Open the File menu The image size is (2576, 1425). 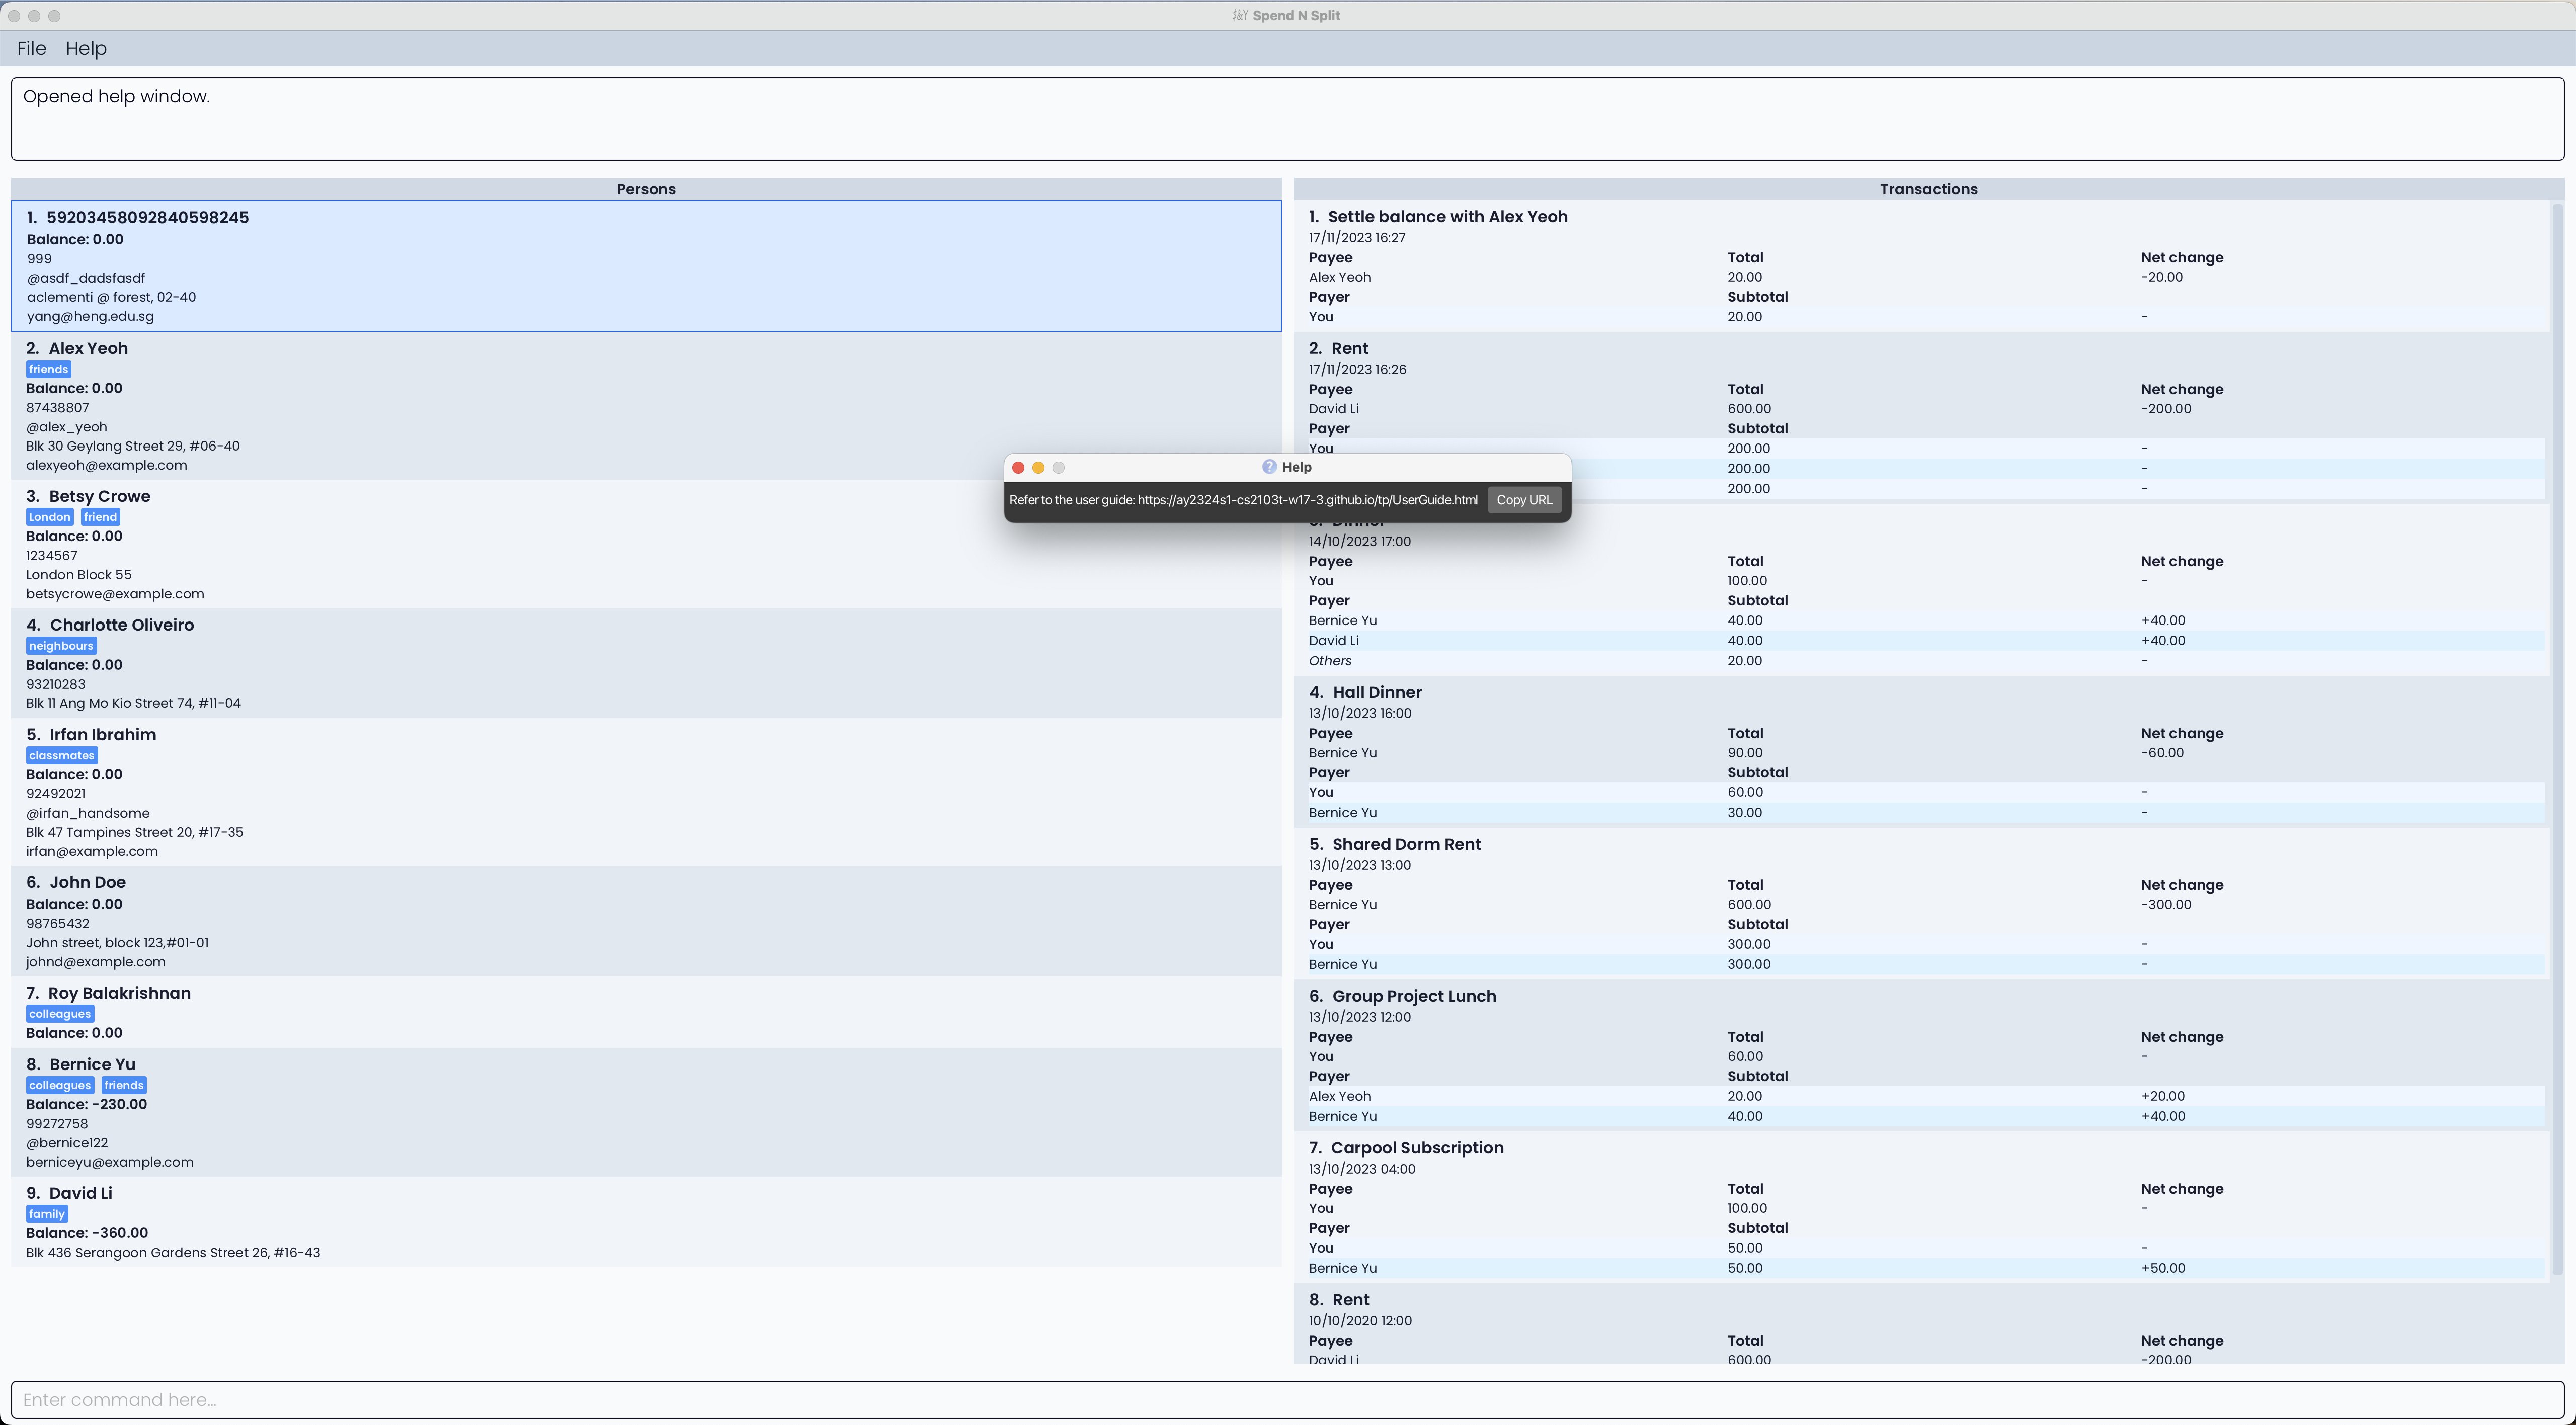tap(31, 48)
